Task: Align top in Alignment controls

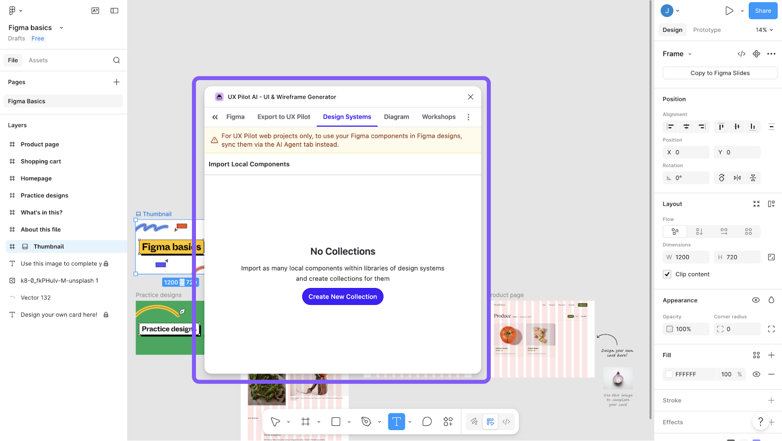Action: tap(721, 127)
